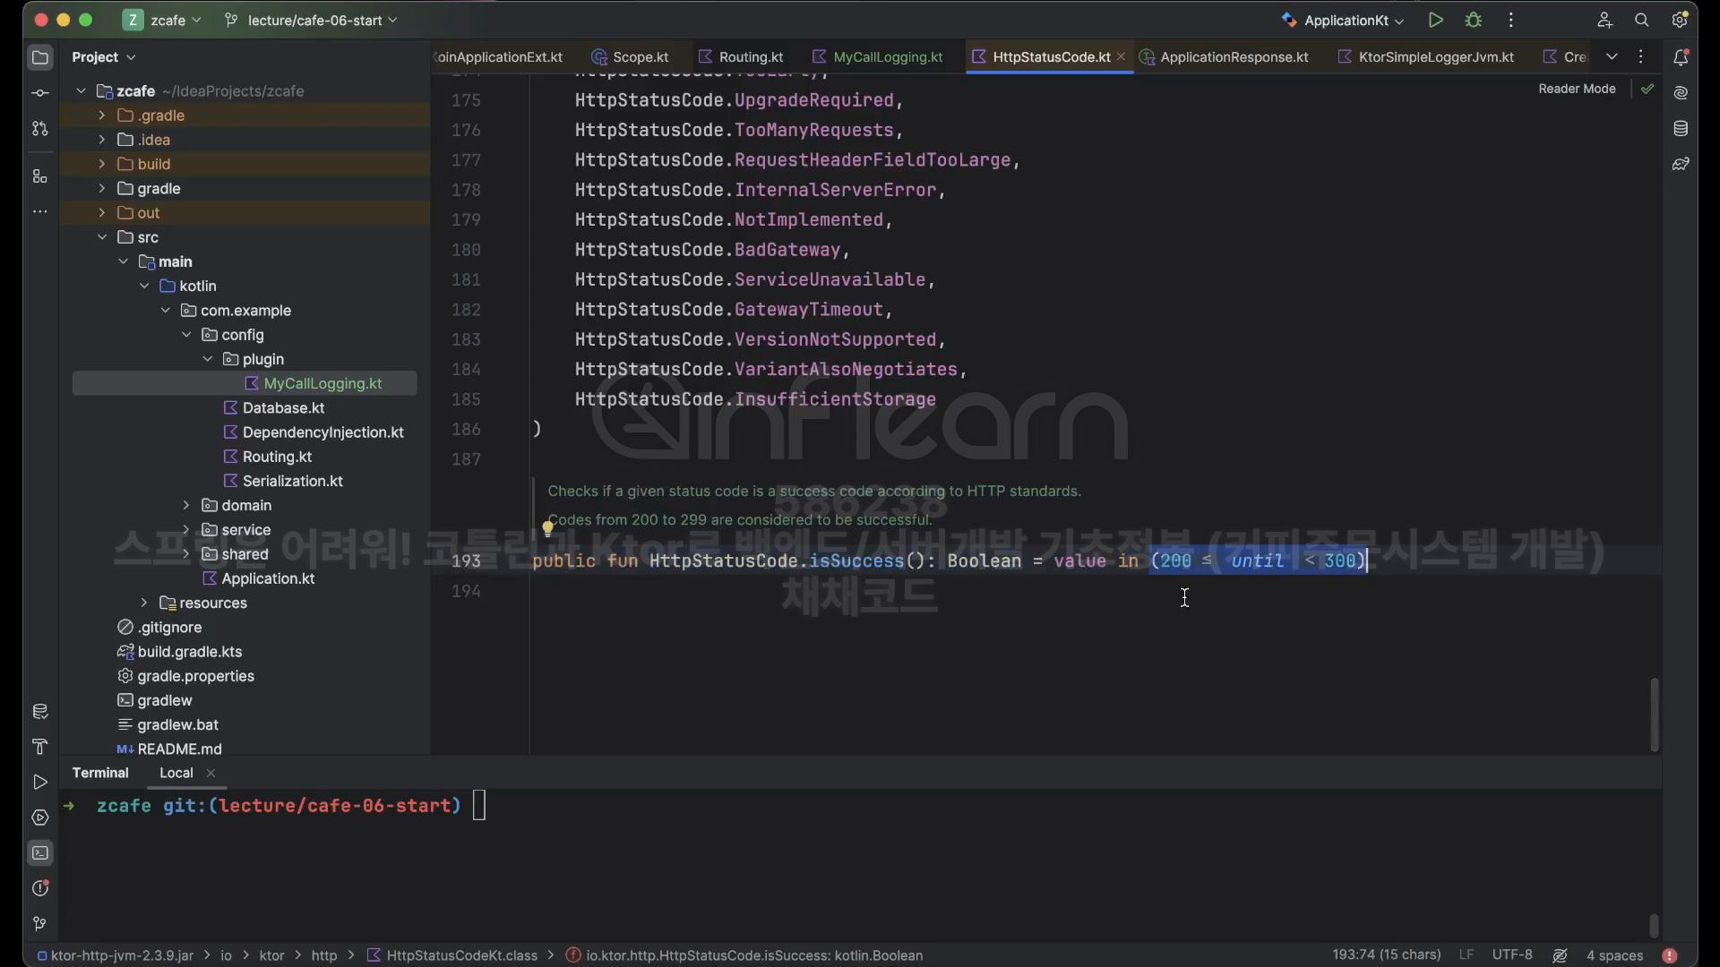
Task: Open the Git tool window icon
Action: (x=40, y=924)
